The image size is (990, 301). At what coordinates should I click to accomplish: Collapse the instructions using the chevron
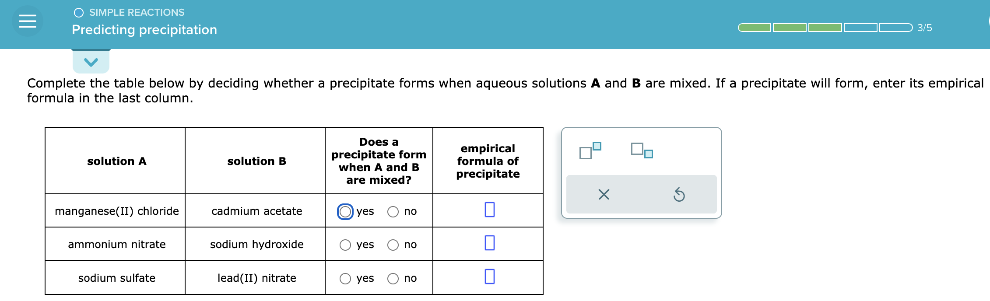[91, 62]
